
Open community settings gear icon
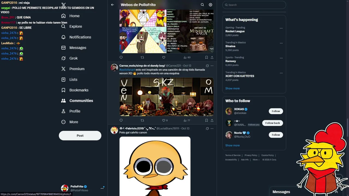pyautogui.click(x=210, y=5)
